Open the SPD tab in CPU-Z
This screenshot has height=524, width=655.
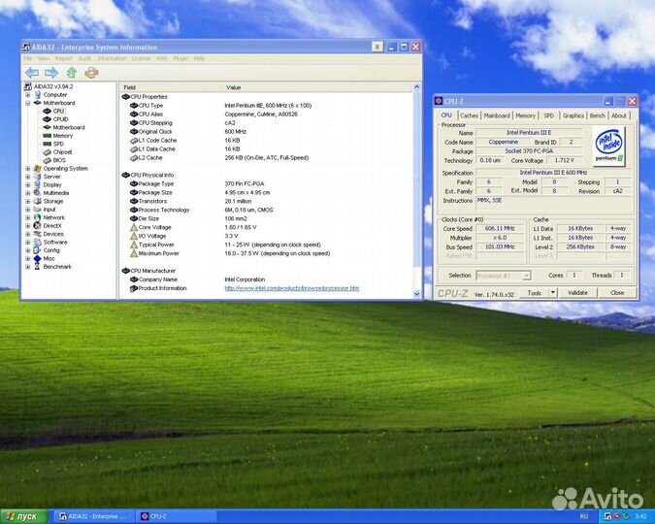tap(549, 115)
